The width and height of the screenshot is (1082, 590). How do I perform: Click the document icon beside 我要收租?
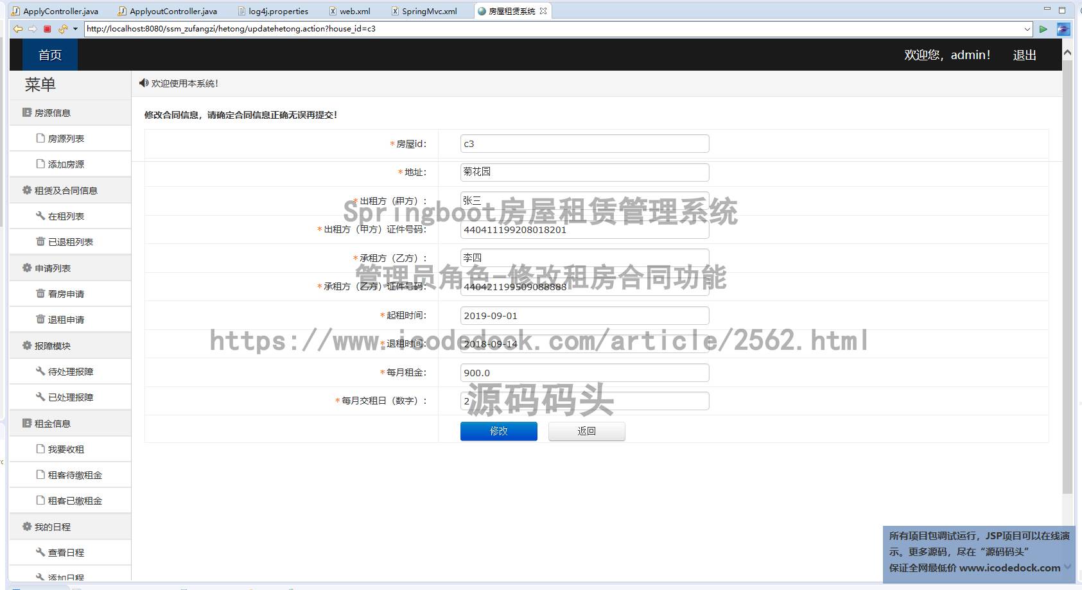(40, 449)
